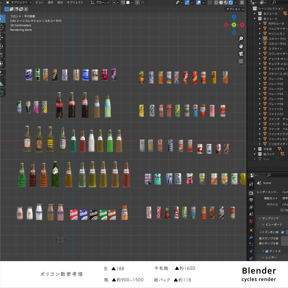
Task: Select the Scene Properties tab
Action: (x=251, y=214)
